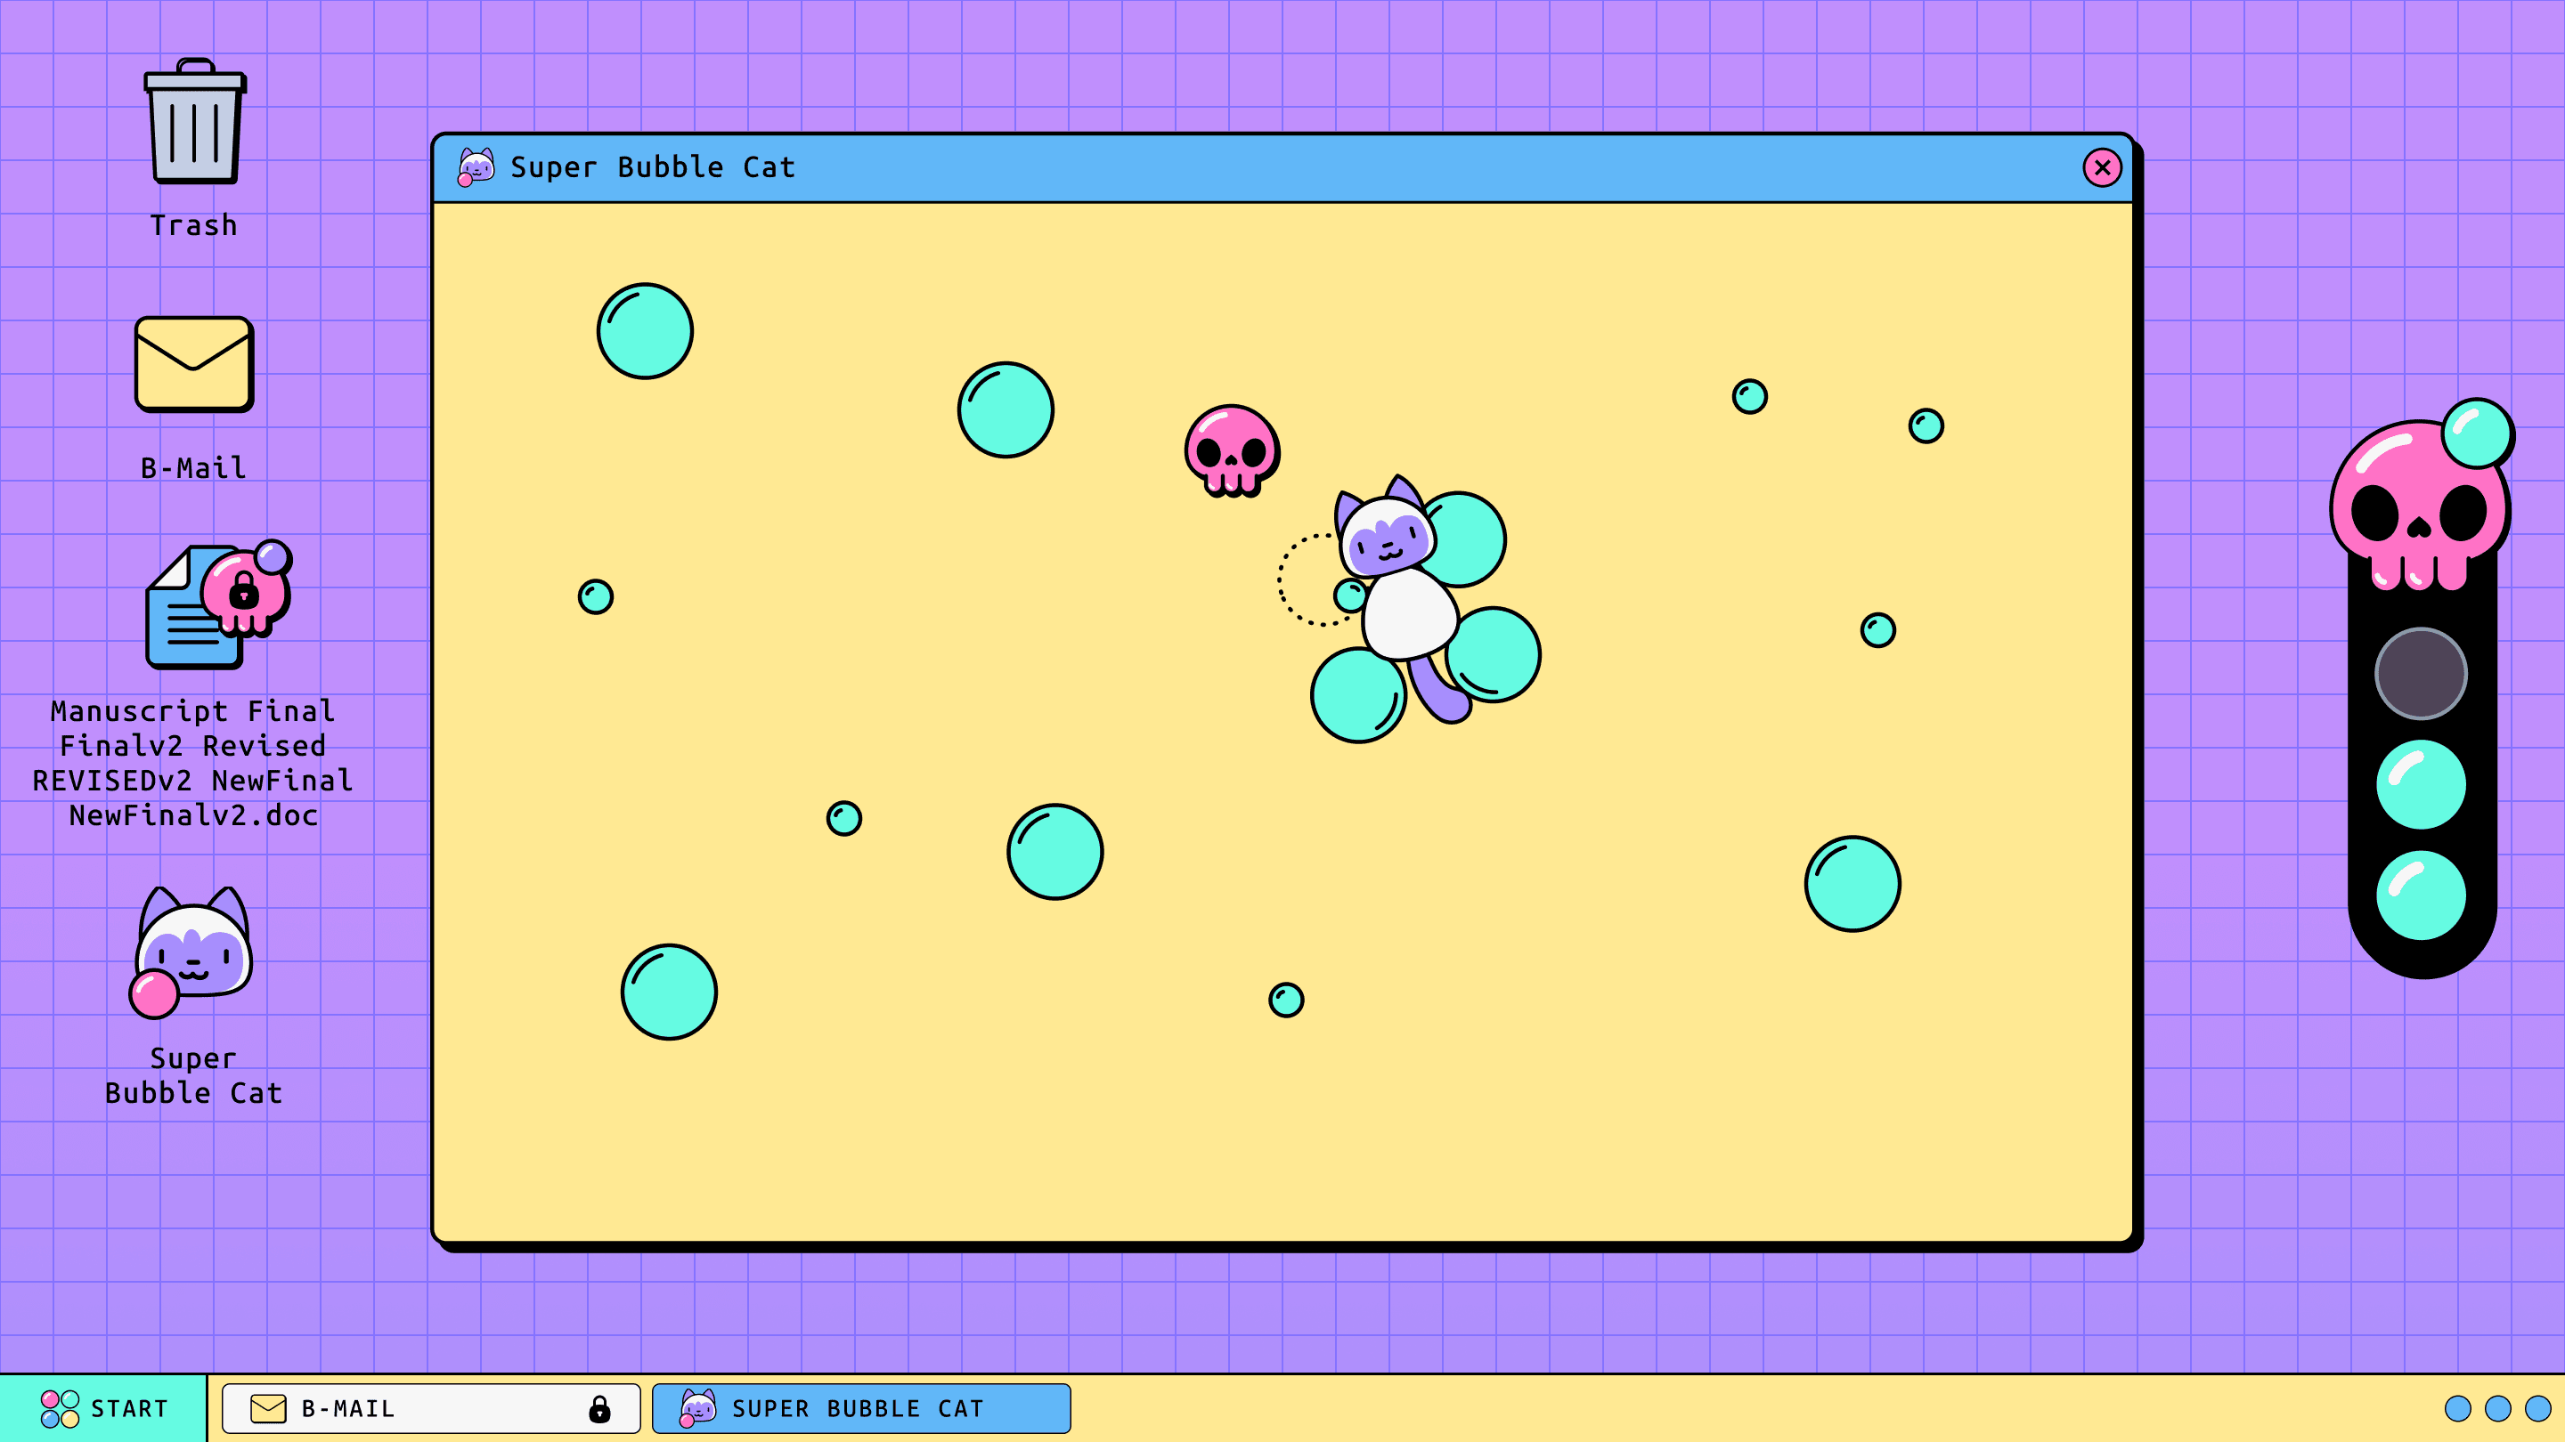Open the Trash desktop icon
Screen dimensions: 2565x1442
click(x=194, y=124)
